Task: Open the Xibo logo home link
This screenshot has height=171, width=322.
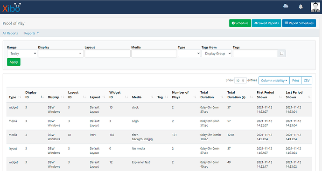Action: coord(12,7)
